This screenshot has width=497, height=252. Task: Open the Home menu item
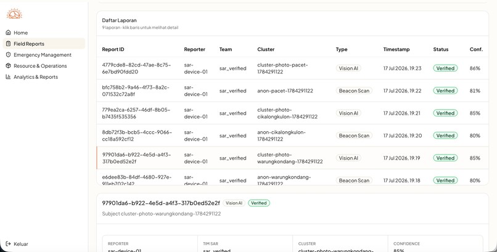click(44, 33)
